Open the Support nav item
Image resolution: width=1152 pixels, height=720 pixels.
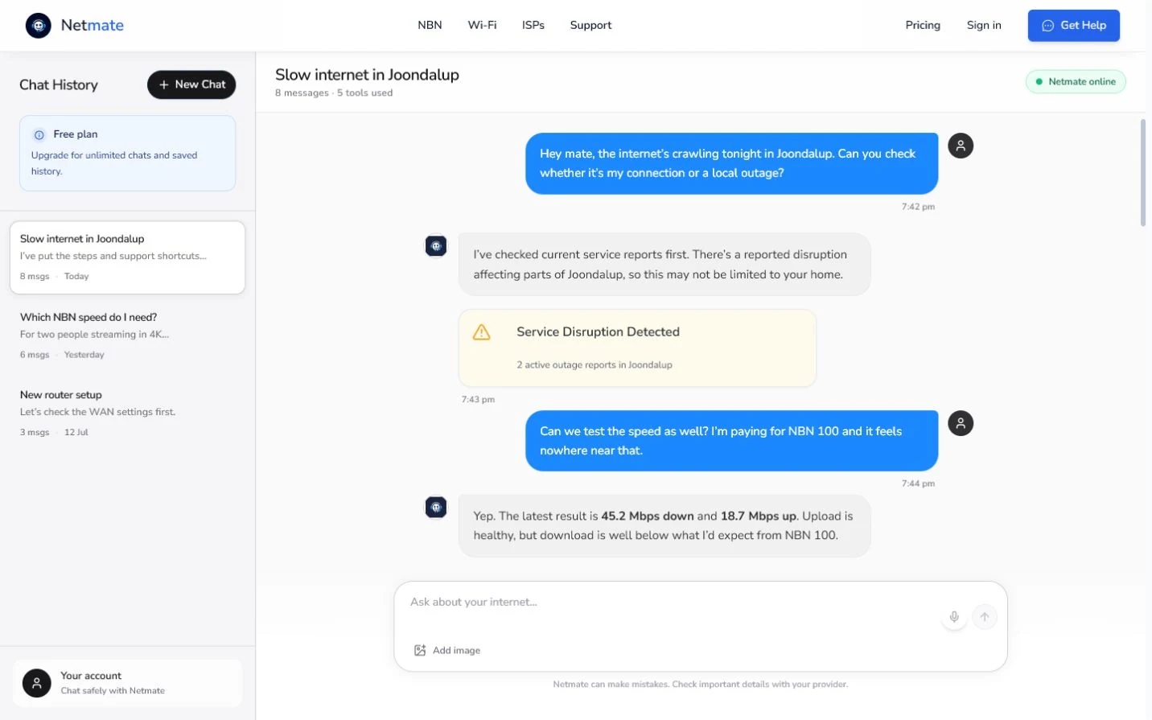tap(590, 25)
